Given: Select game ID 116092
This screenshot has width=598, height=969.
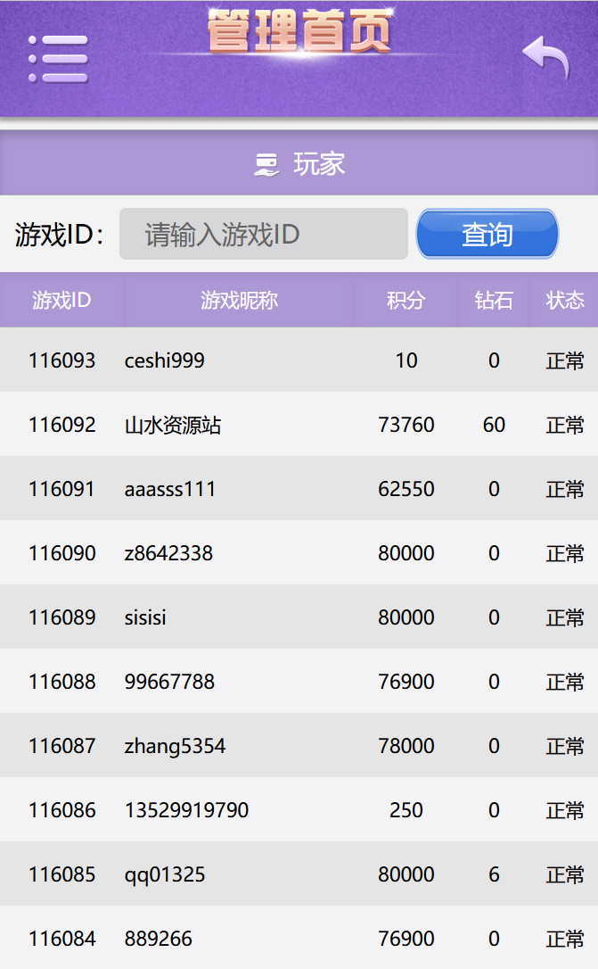Looking at the screenshot, I should coord(62,425).
